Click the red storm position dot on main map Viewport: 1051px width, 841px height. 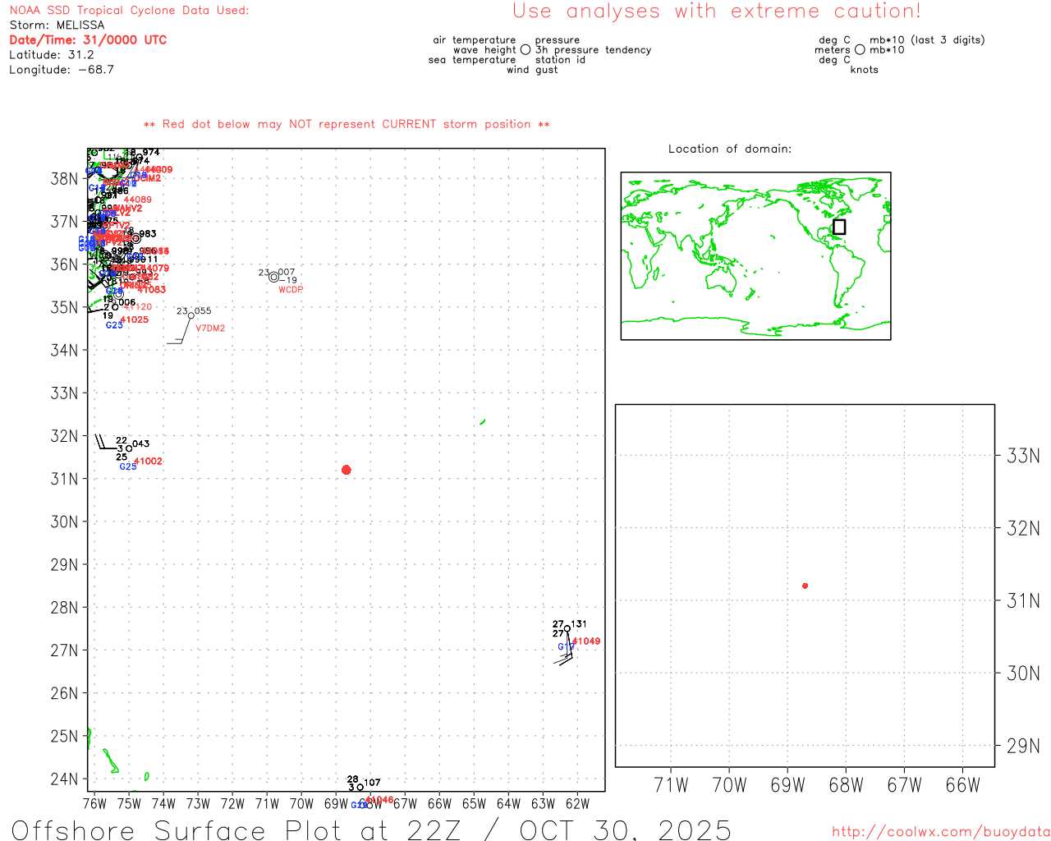coord(346,470)
